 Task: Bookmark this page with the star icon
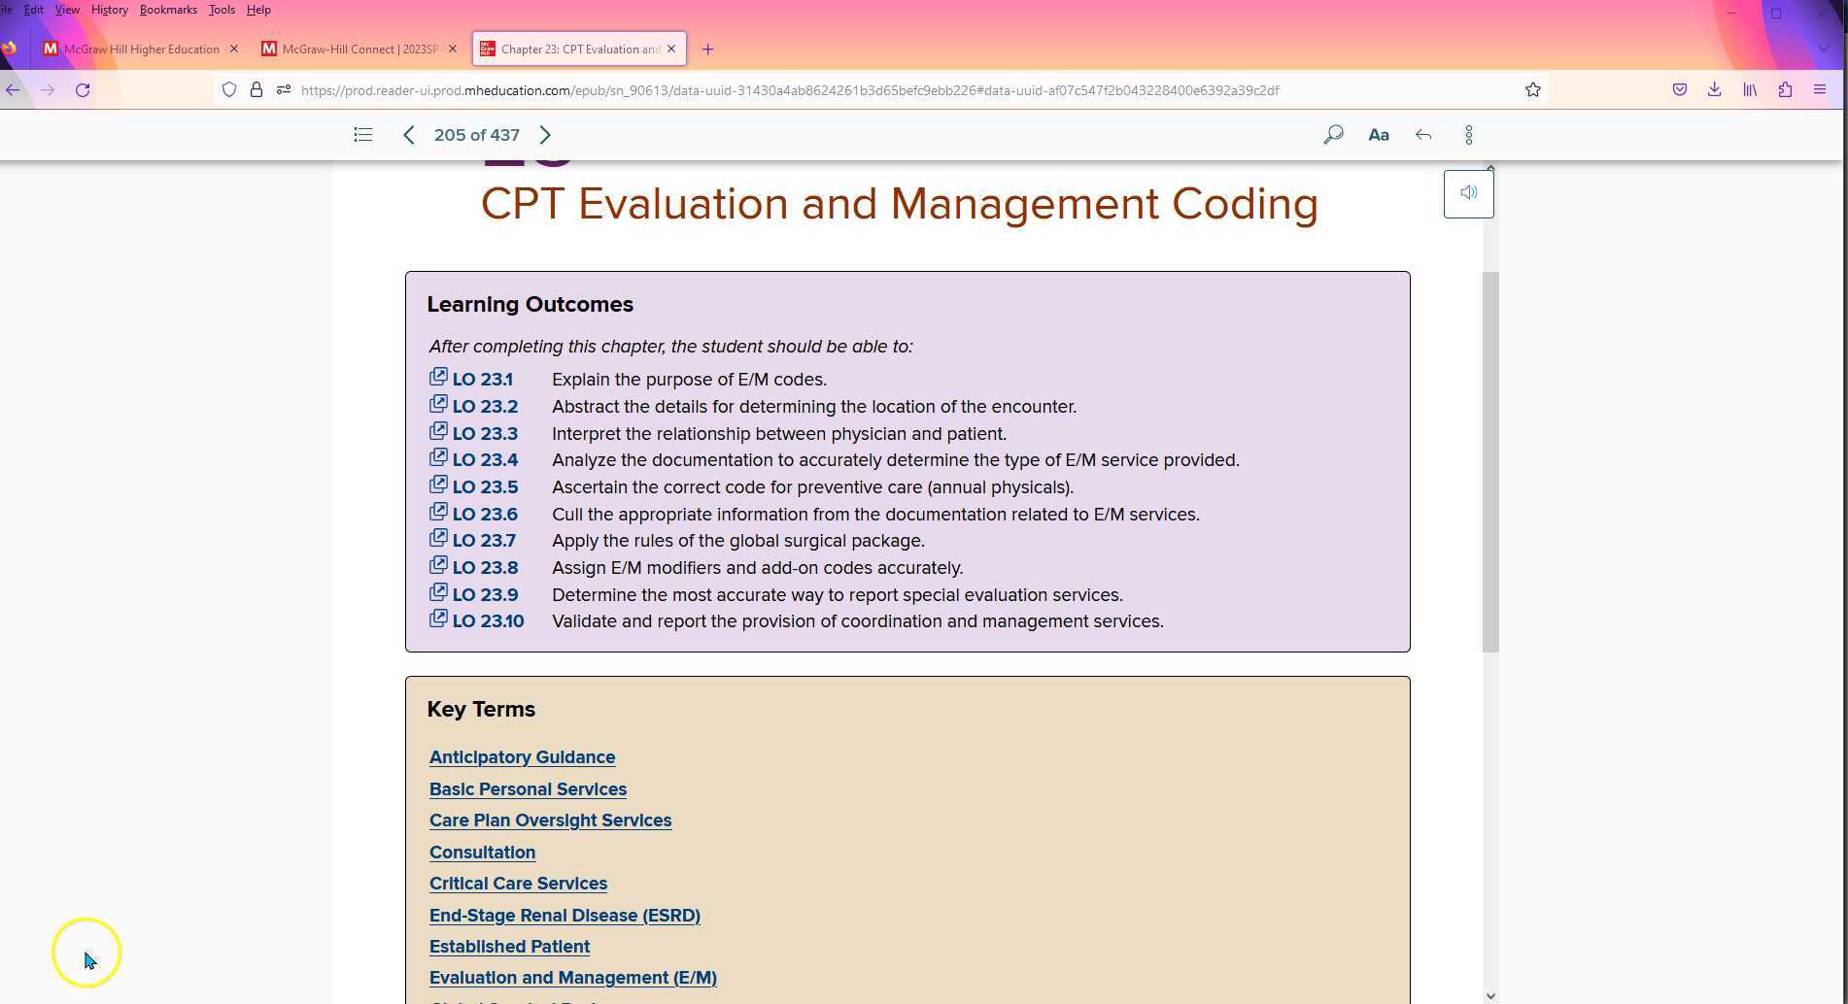pos(1532,89)
